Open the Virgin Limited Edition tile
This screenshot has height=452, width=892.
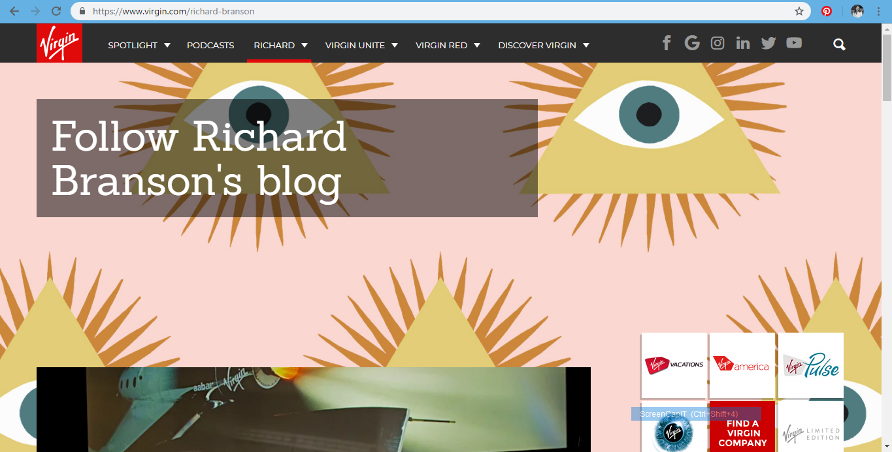pyautogui.click(x=811, y=427)
